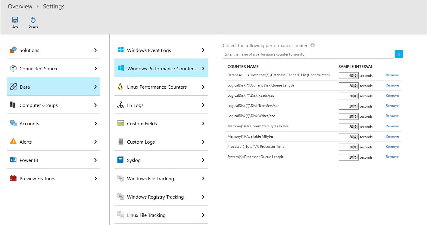The height and width of the screenshot is (225, 427).
Task: Adjust sample interval stepper for Processor Queue Length
Action: [355, 157]
